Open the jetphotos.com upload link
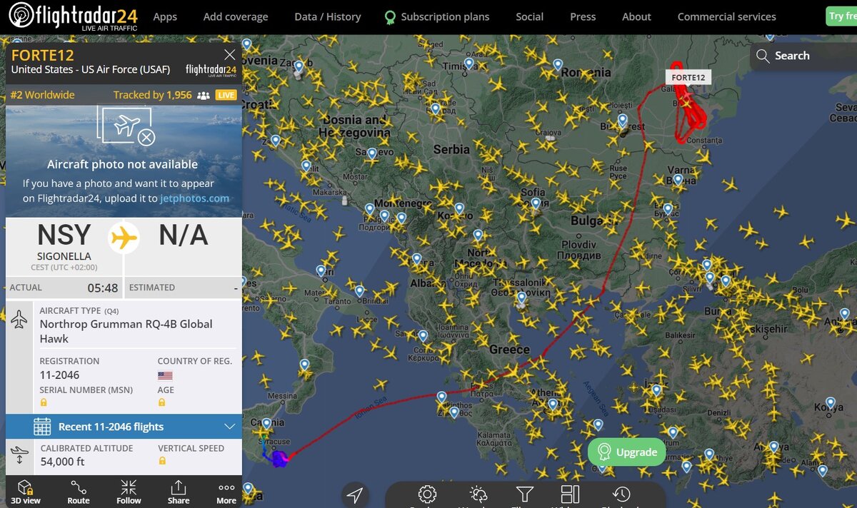The width and height of the screenshot is (857, 508). 194,198
